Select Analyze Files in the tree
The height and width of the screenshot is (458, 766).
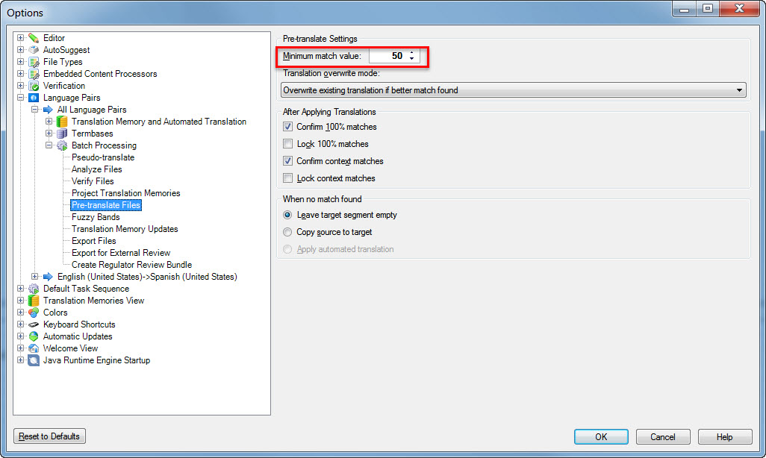click(97, 169)
